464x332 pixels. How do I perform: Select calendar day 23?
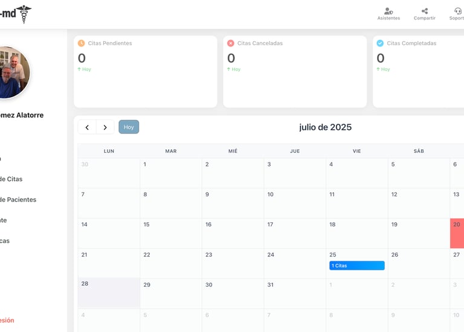[x=233, y=263]
